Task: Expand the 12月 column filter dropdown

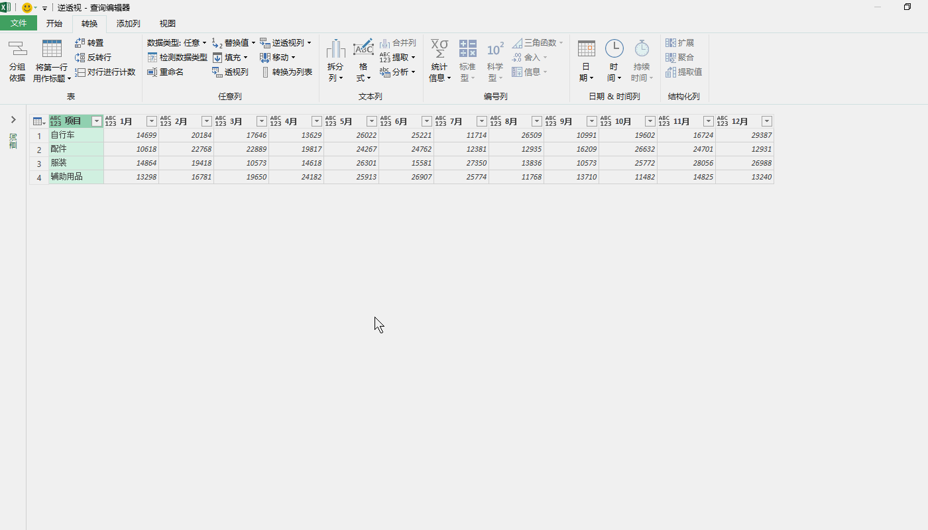Action: (766, 121)
